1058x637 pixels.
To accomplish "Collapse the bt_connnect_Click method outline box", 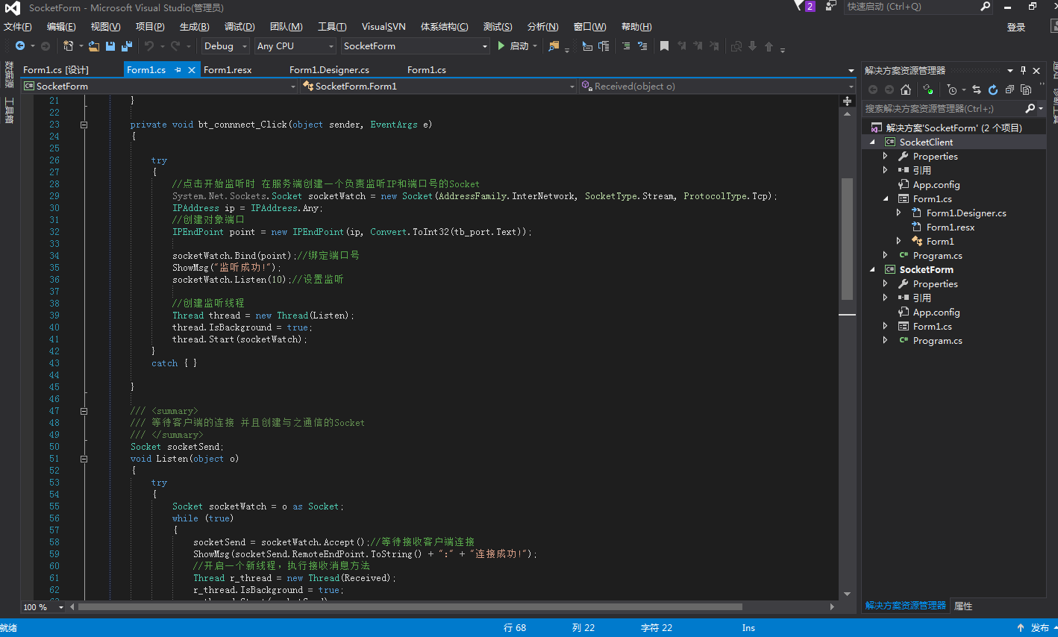I will point(84,125).
